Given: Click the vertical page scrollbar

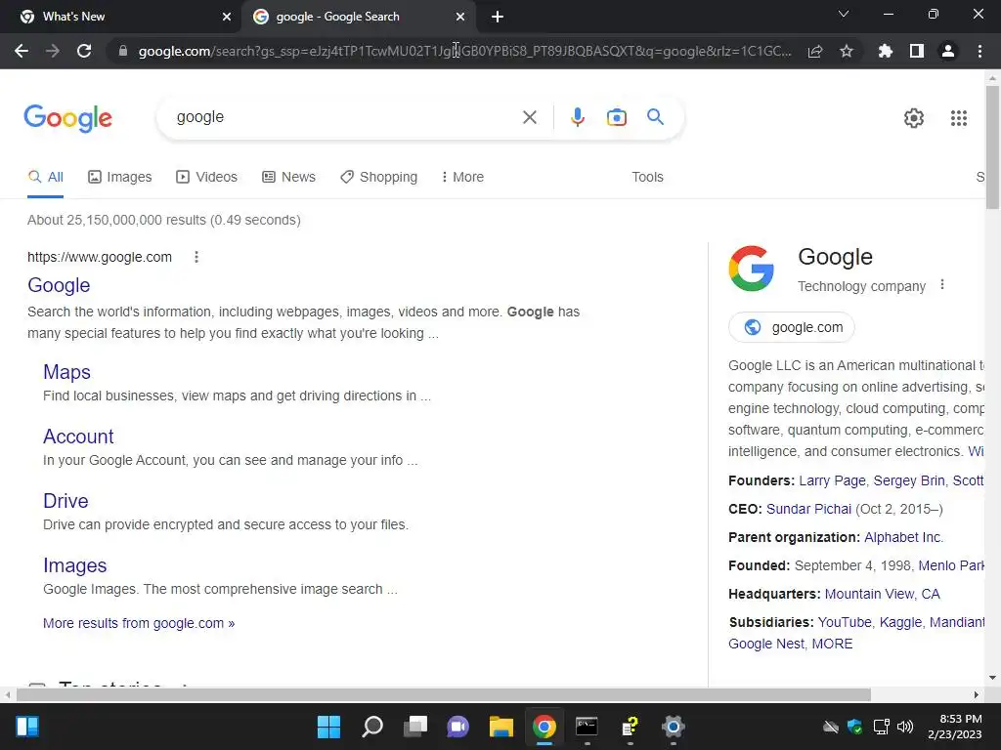Looking at the screenshot, I should (x=992, y=147).
